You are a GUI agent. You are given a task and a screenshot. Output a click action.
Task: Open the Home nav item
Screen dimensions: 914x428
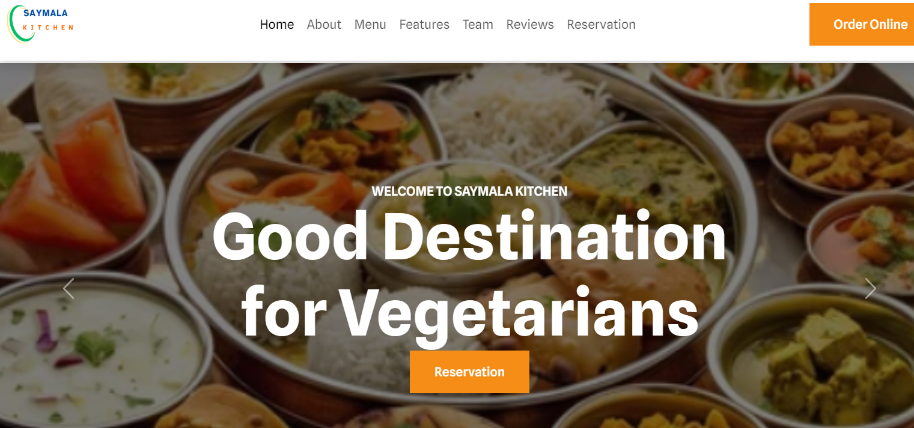click(x=277, y=25)
